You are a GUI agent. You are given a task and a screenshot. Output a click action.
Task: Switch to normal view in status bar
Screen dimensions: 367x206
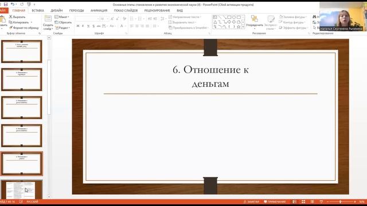[x=294, y=201]
